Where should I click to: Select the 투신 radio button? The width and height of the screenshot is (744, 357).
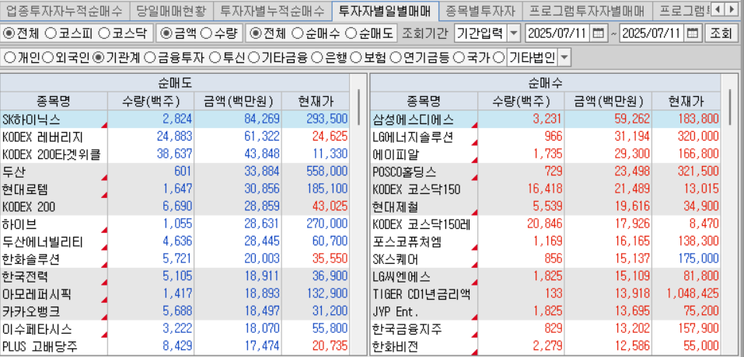tap(215, 57)
